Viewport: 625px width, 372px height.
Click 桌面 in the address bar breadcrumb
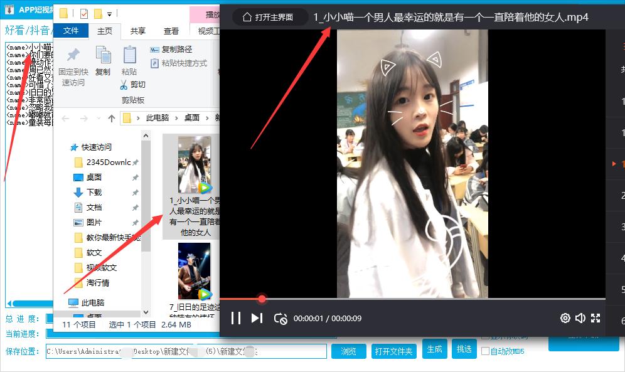(x=192, y=118)
